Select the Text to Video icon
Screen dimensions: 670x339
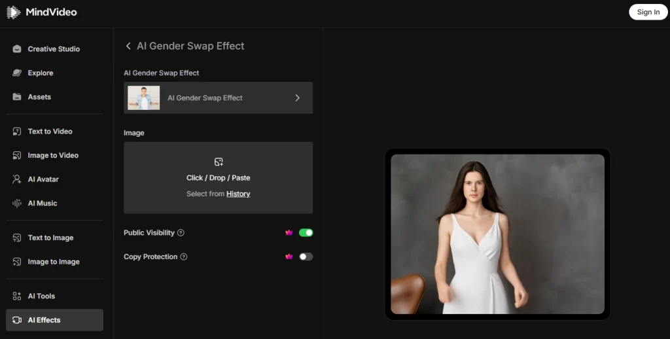pos(17,132)
